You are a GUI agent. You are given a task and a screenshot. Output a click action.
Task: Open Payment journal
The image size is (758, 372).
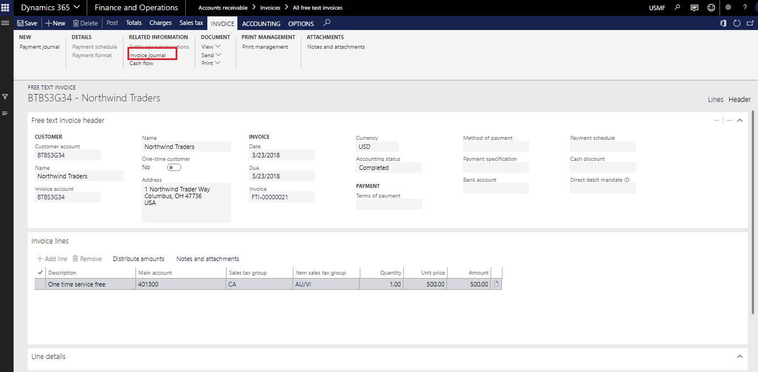coord(40,47)
